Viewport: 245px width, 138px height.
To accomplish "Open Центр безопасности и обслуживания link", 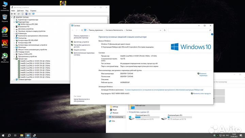I will 82,100.
